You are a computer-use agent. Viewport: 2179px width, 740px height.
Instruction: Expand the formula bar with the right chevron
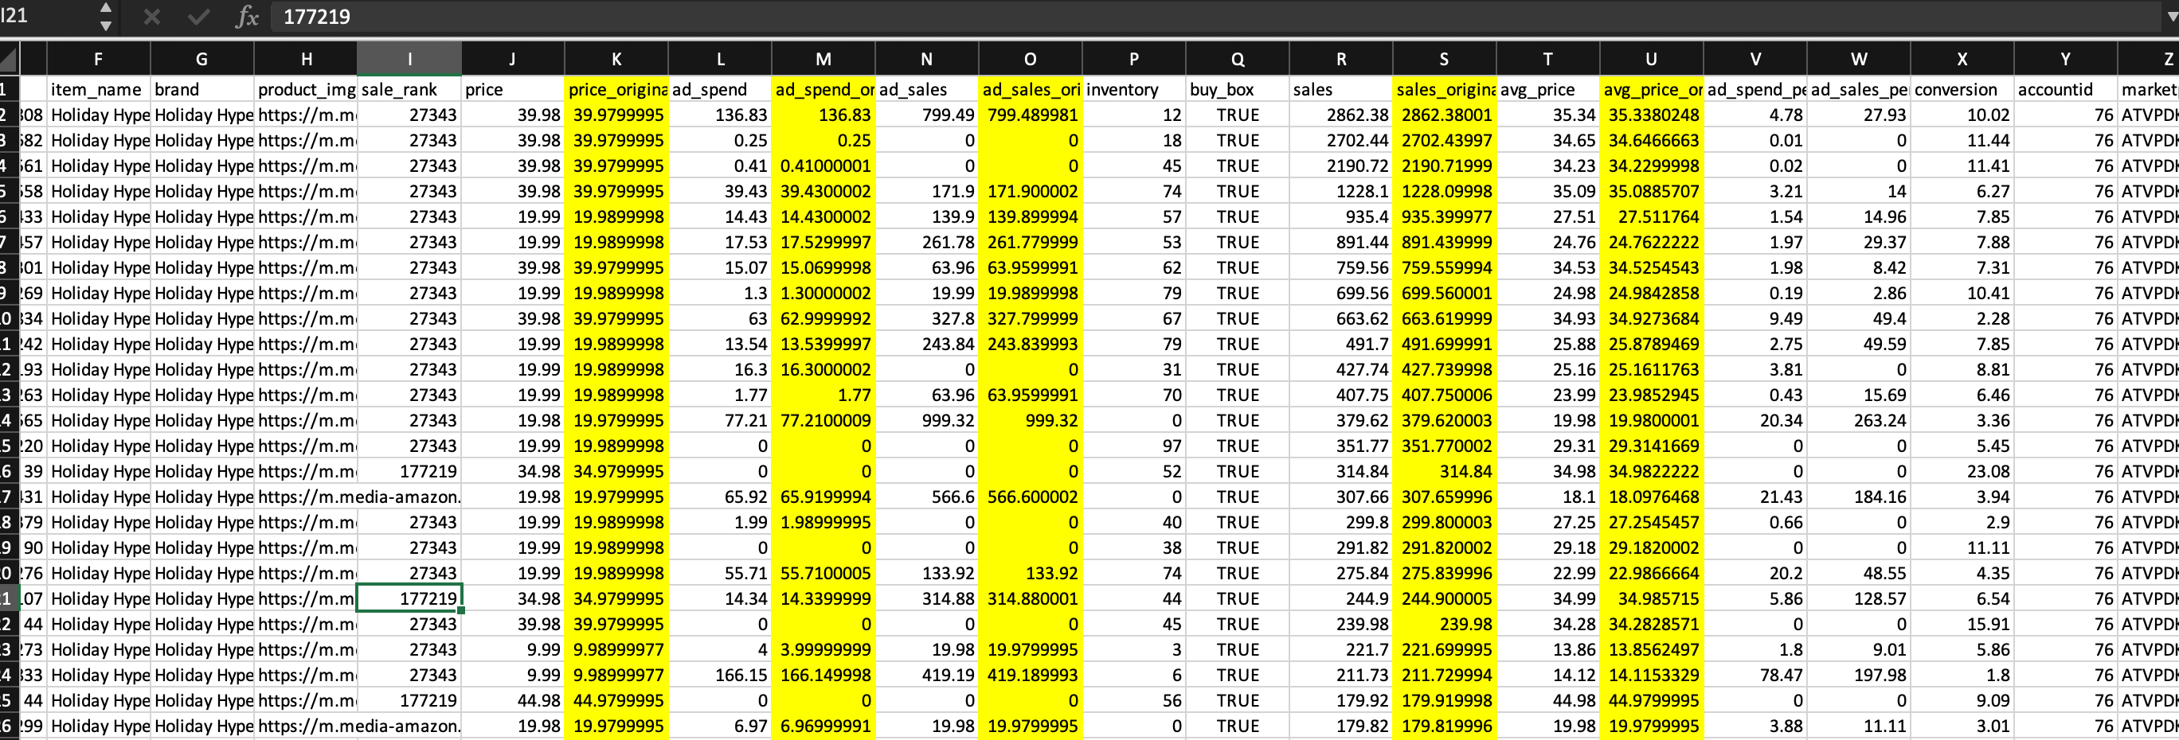pyautogui.click(x=2171, y=17)
